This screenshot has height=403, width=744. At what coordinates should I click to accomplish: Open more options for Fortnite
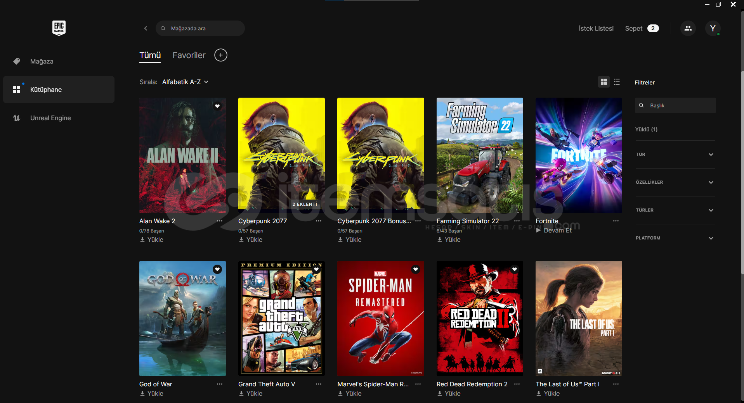coord(616,221)
